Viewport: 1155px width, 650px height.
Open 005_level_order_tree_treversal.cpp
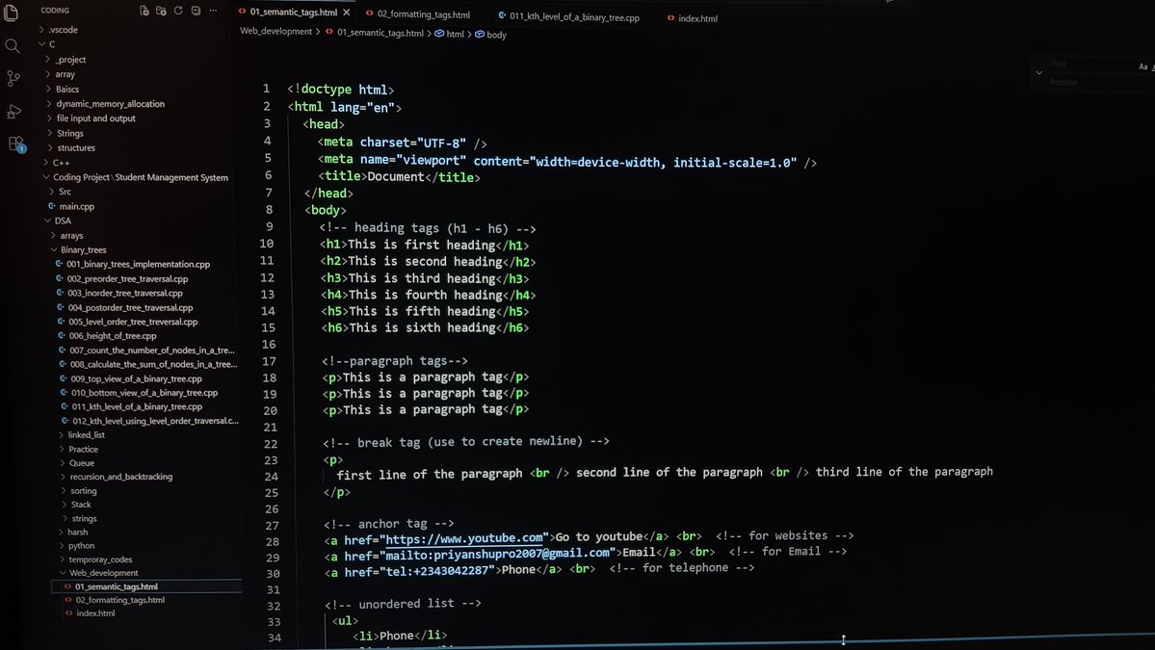(x=128, y=322)
